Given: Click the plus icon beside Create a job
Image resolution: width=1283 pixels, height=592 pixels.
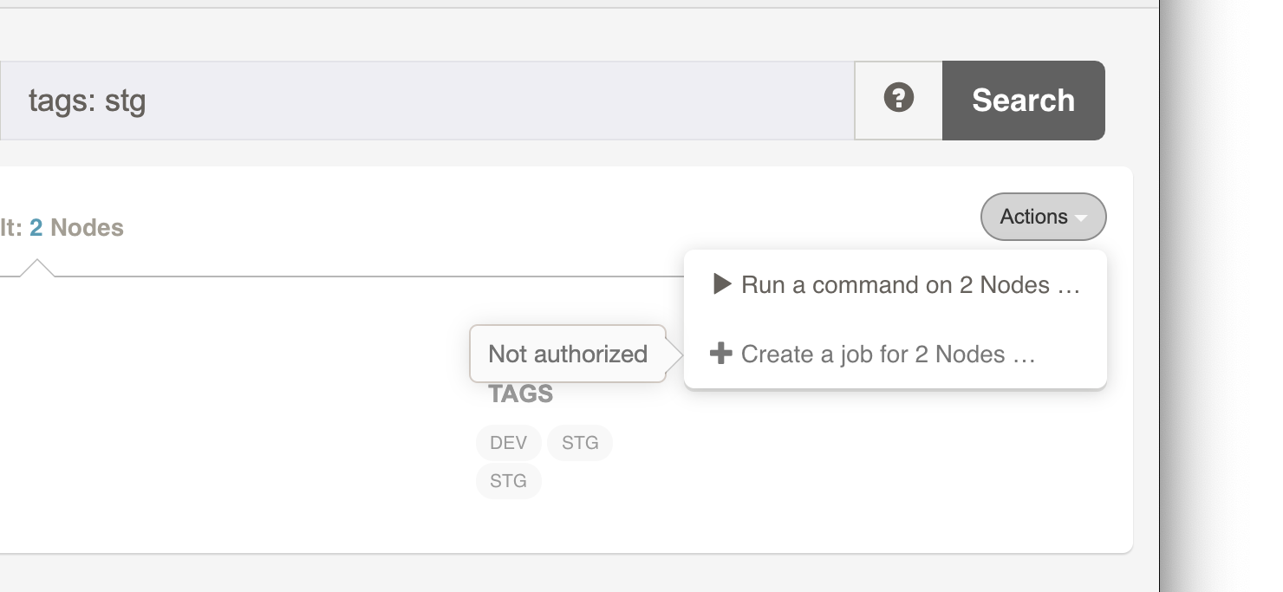Looking at the screenshot, I should pos(720,354).
